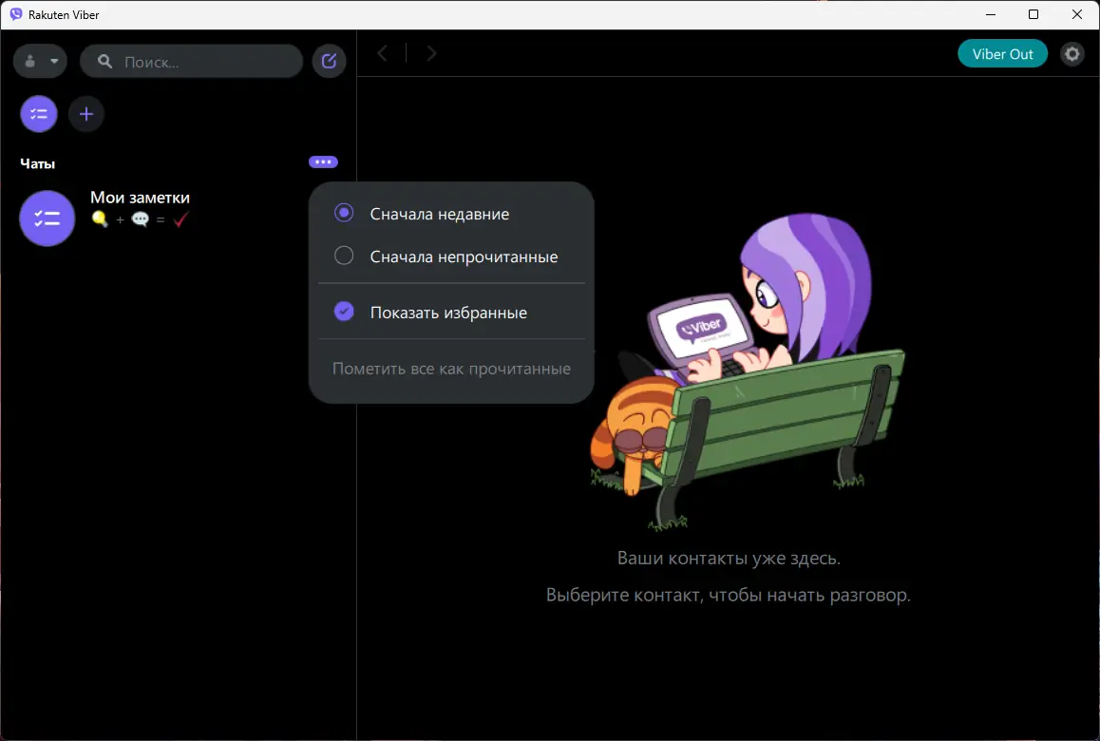
Task: Select Пометить все как прочитанные
Action: (451, 369)
